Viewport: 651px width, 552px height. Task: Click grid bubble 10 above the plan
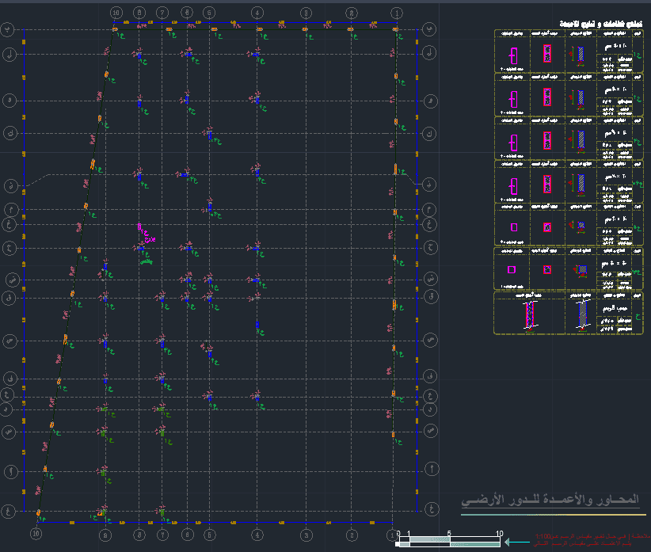[116, 13]
